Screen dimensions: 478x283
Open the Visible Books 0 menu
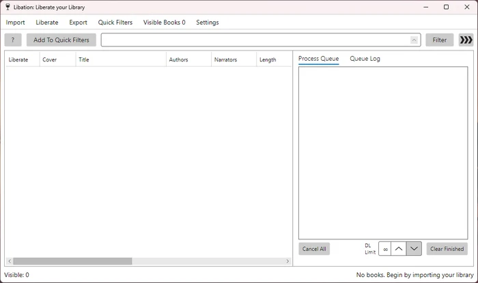164,23
